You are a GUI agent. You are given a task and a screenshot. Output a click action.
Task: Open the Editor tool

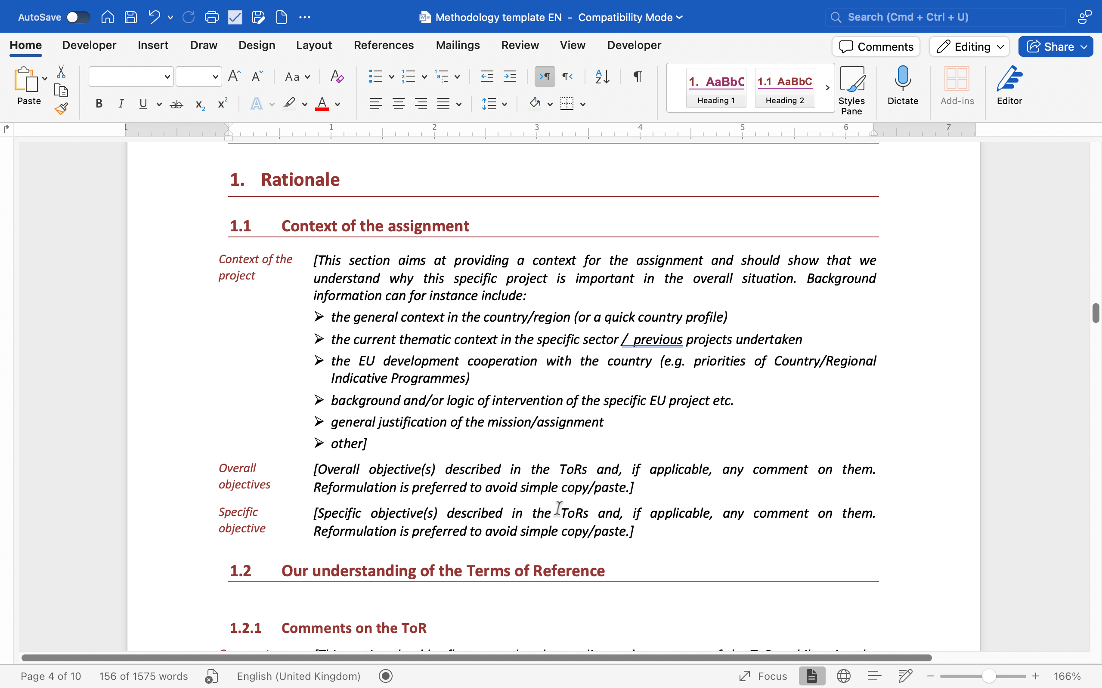coord(1009,86)
